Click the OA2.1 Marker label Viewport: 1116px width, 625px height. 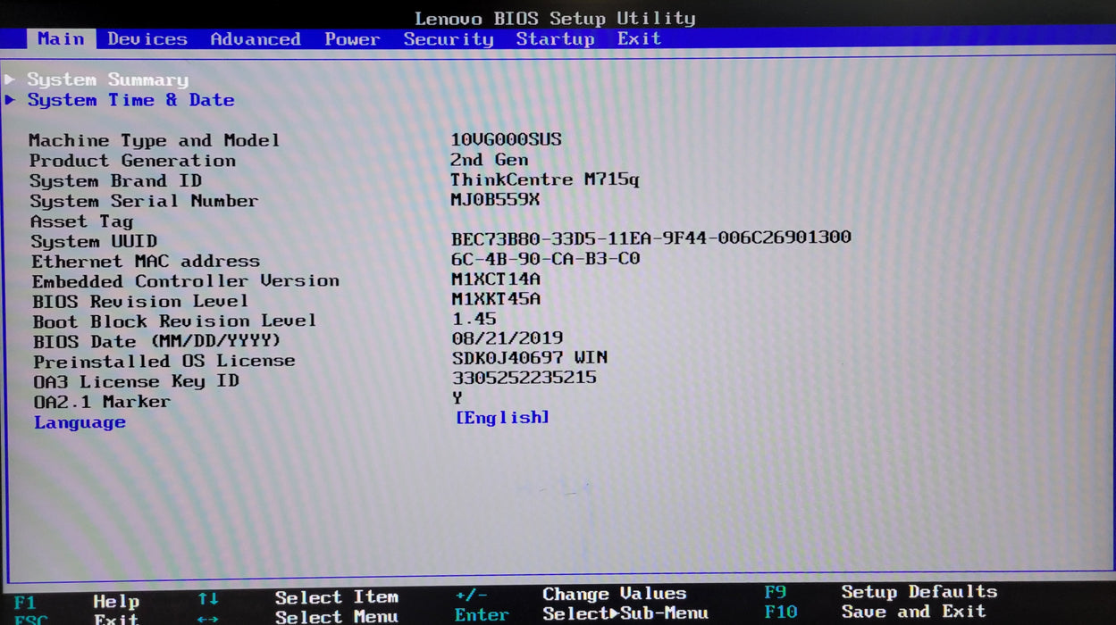click(102, 402)
